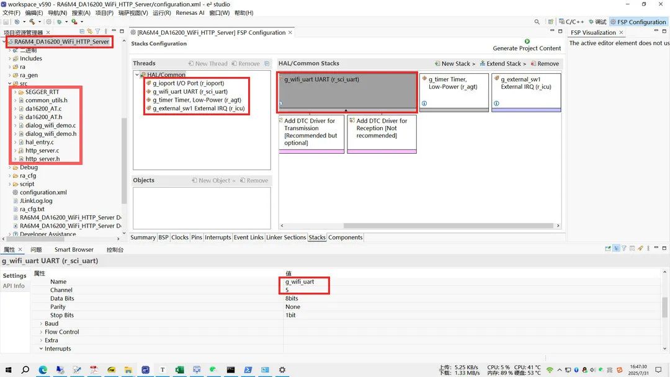Maximize the FSP Configuration editor pane
The width and height of the screenshot is (670, 377).
[560, 31]
